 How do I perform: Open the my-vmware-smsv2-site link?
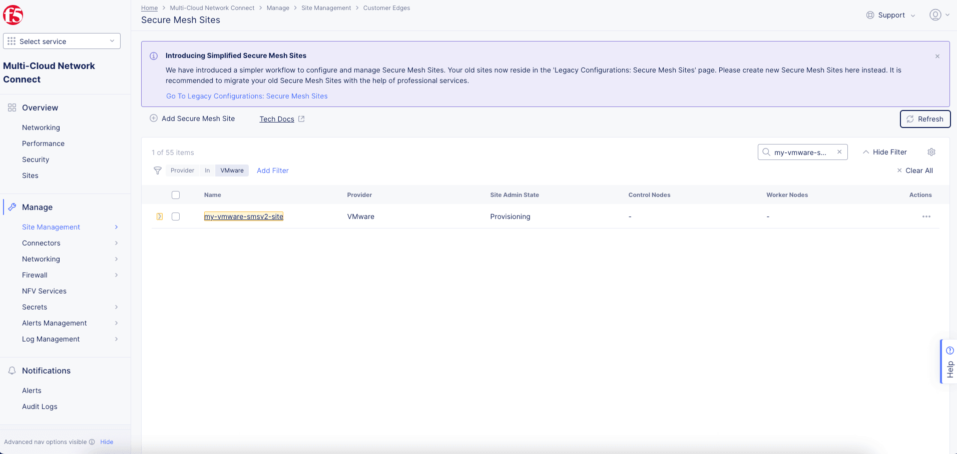point(244,216)
